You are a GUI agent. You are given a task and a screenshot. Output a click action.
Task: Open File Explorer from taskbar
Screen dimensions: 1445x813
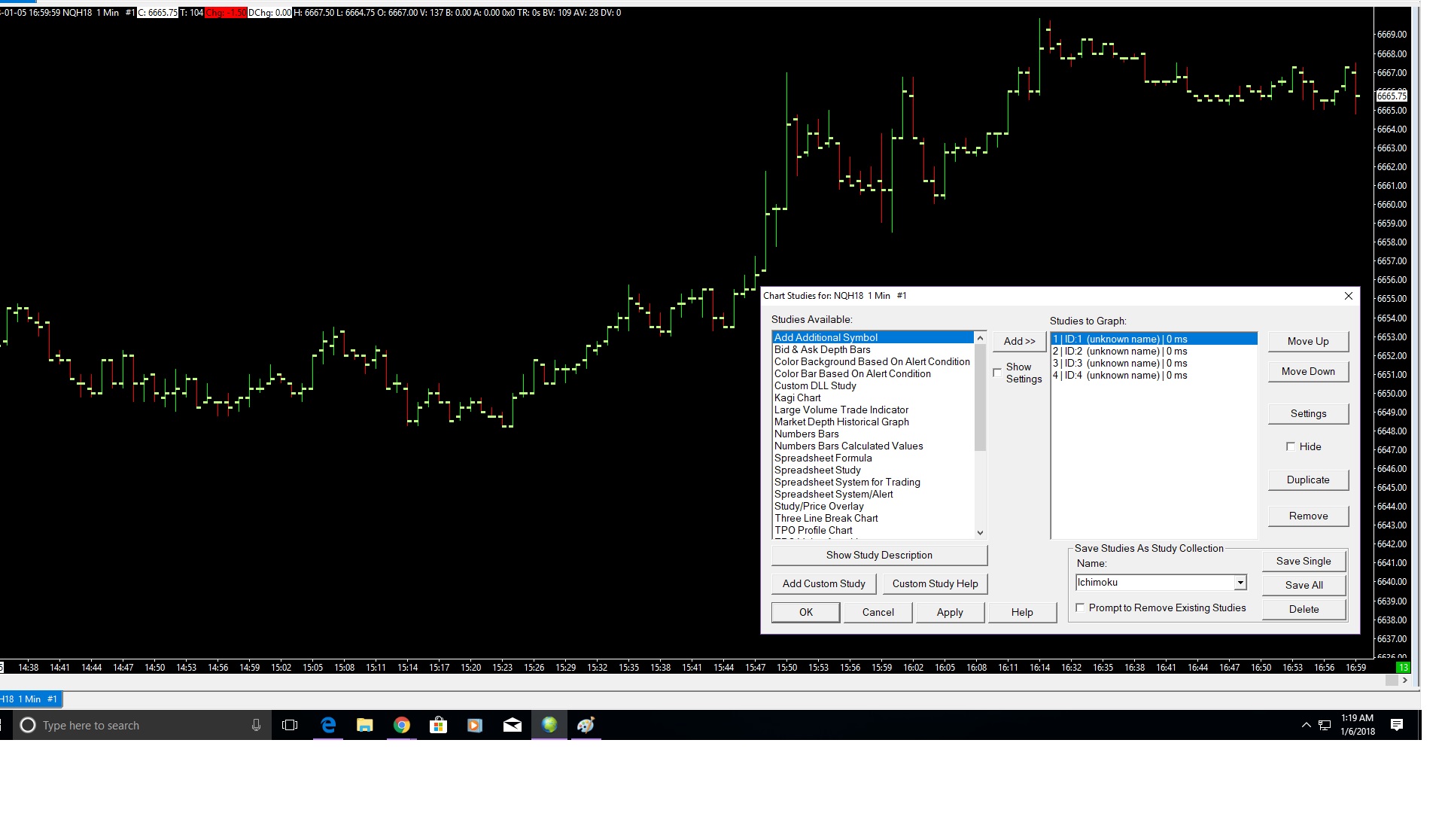[x=365, y=725]
